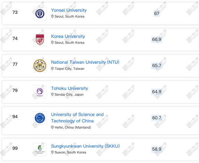Screen dimensions: 199x163
Task: Open Sungkyunkwan University (SKKU) link
Action: tap(85, 146)
